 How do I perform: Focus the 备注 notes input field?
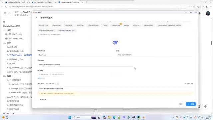pos(154,55)
